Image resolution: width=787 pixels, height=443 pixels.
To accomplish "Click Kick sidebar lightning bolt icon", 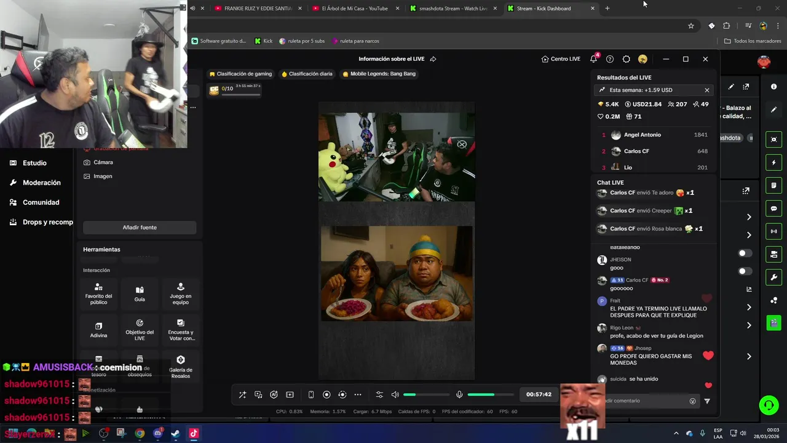I will click(774, 162).
